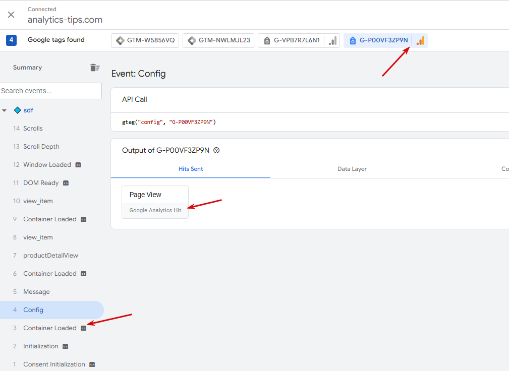This screenshot has height=371, width=509.
Task: Select event 4 Config
Action: pyautogui.click(x=52, y=310)
